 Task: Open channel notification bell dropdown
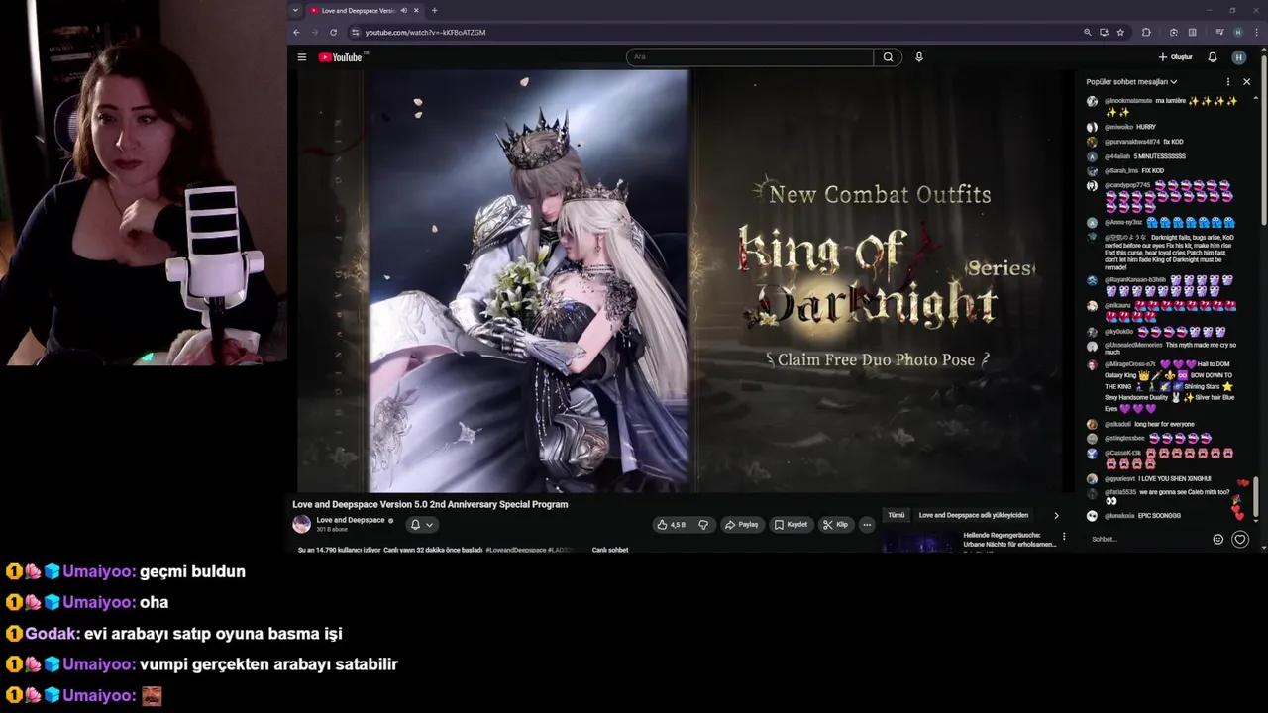coord(422,525)
